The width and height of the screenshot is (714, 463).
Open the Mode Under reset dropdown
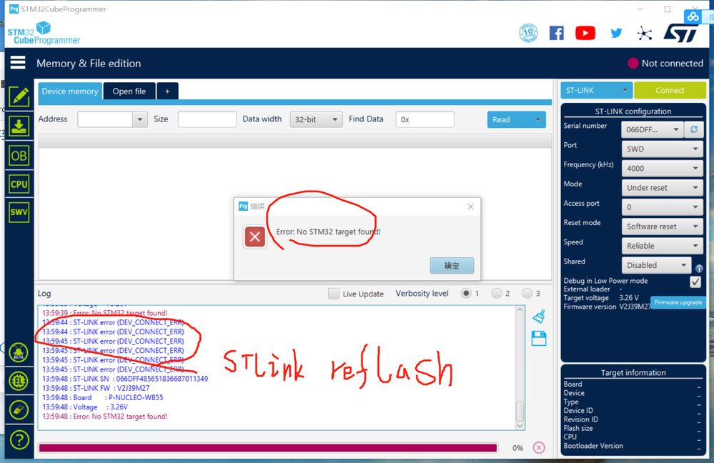pos(662,188)
